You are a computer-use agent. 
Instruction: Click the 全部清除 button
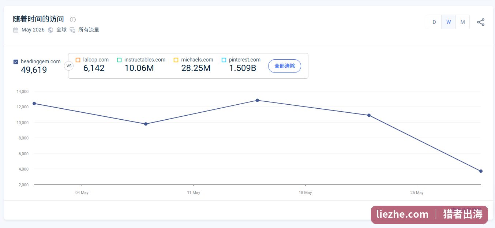(x=285, y=66)
